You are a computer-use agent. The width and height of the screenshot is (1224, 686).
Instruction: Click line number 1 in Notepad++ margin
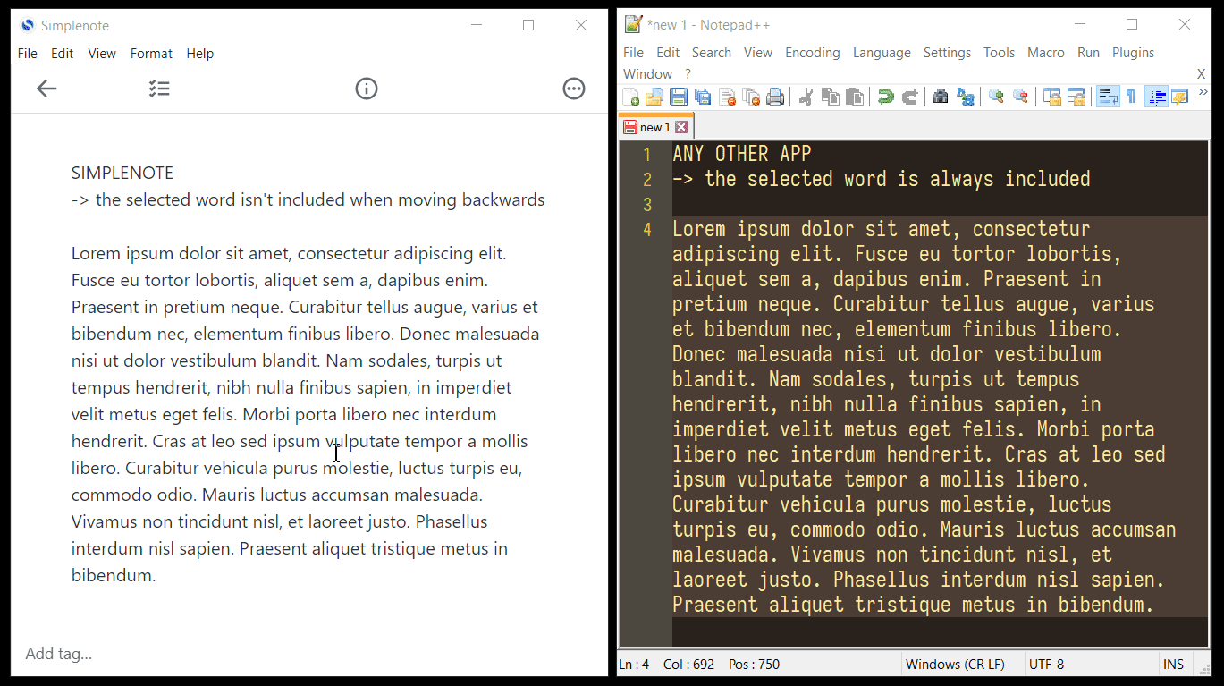point(647,155)
